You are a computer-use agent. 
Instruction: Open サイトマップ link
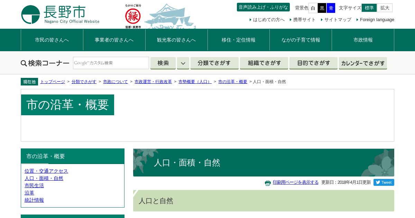click(338, 20)
